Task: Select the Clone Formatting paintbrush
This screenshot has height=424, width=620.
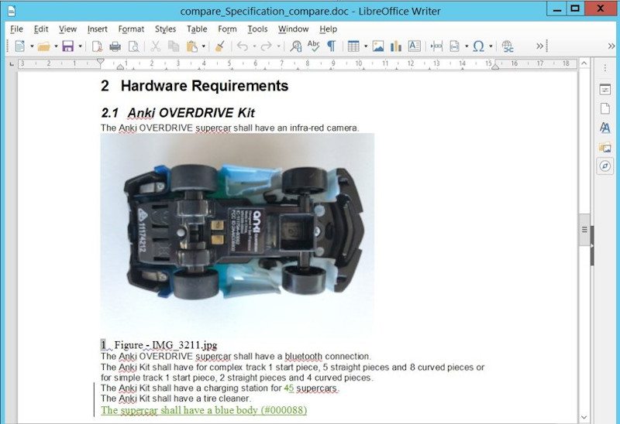Action: [x=219, y=46]
